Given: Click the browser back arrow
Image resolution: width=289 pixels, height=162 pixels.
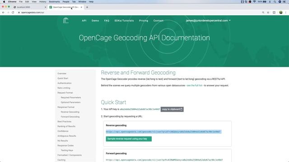Looking at the screenshot, I should coord(3,13).
